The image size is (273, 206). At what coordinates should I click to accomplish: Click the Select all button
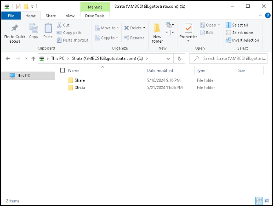point(237,25)
